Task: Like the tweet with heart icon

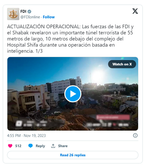Action: pos(10,146)
